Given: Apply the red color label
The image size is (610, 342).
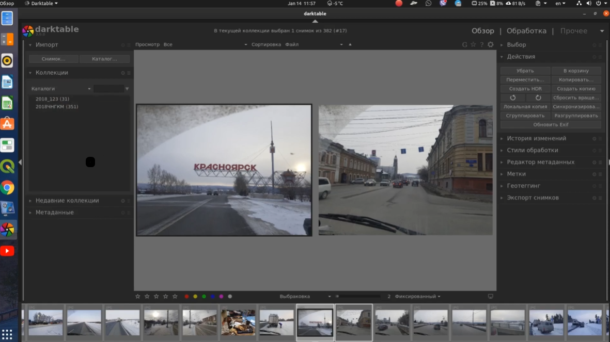Looking at the screenshot, I should point(187,297).
